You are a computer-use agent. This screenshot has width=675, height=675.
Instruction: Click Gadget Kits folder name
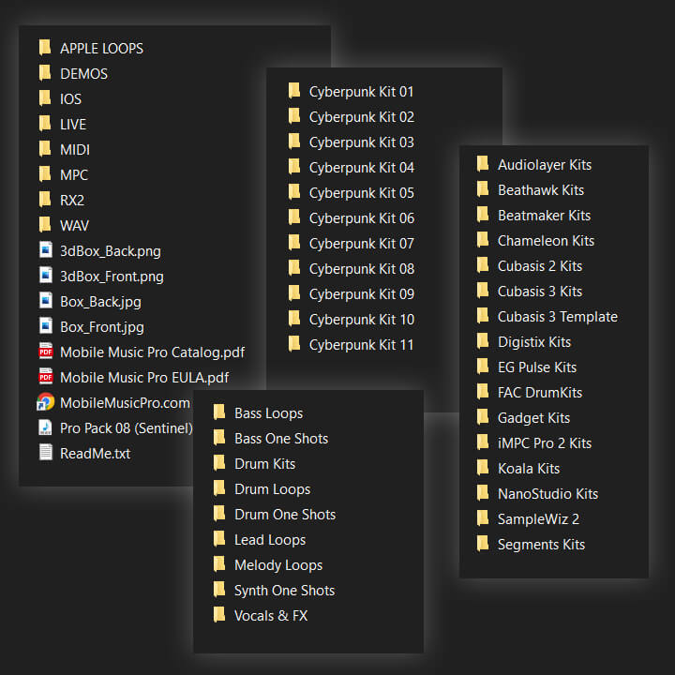tap(533, 418)
